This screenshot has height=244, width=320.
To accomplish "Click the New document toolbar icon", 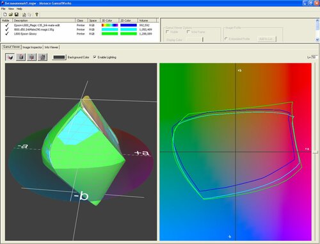I will [x=5, y=15].
